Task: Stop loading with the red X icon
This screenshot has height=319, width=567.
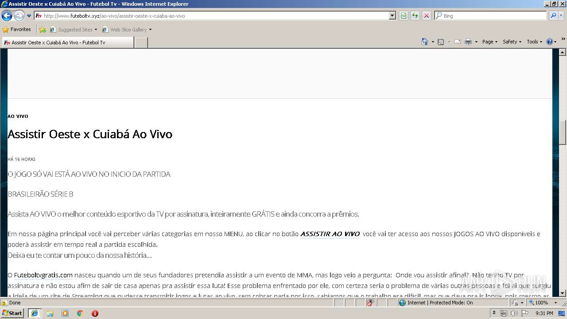Action: point(426,16)
